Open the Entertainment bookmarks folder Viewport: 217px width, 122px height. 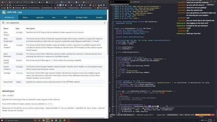click(x=17, y=8)
